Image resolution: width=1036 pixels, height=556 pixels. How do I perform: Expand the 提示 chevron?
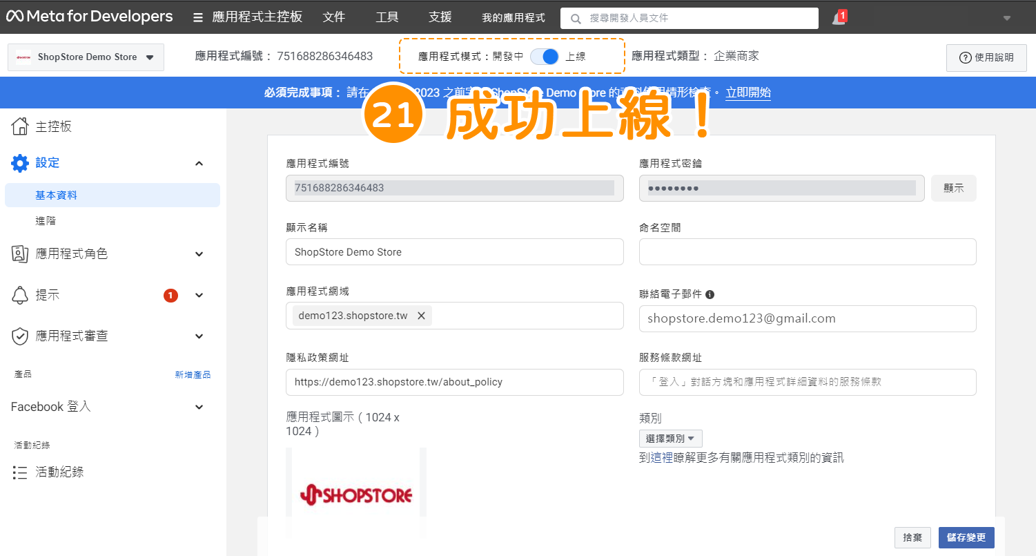coord(199,296)
